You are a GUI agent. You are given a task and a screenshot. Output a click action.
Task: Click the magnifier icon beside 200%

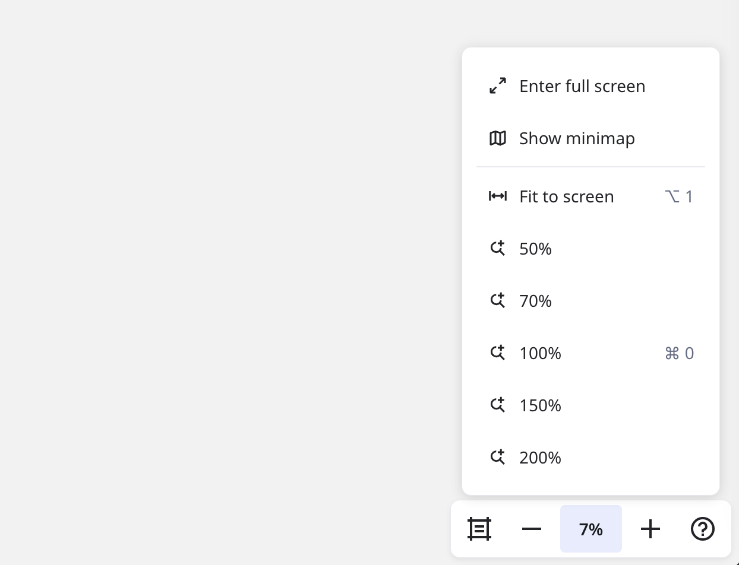coord(498,458)
